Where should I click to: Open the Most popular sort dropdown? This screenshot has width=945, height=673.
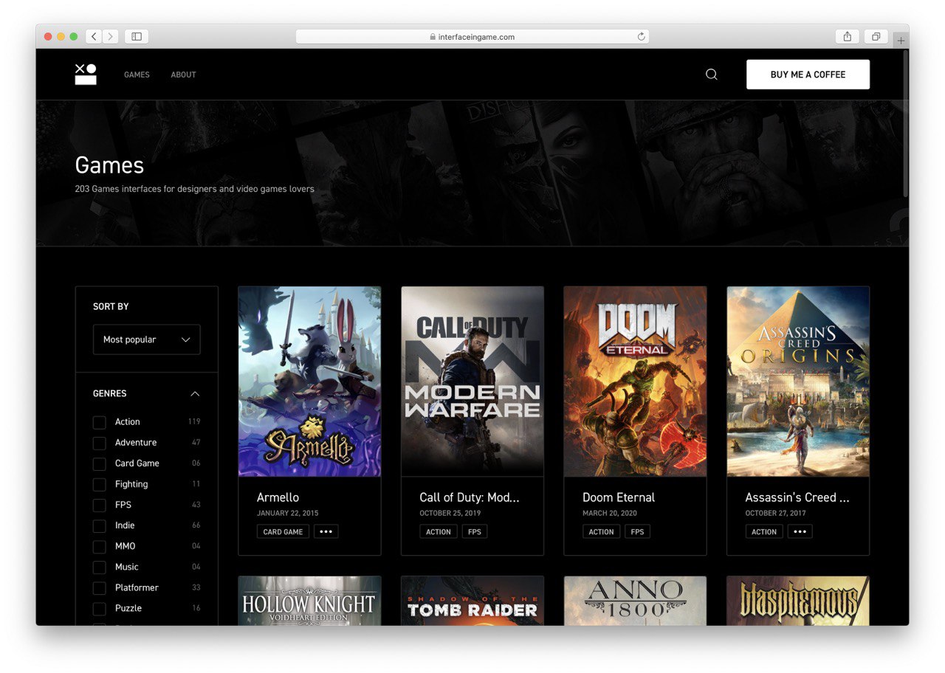tap(146, 339)
